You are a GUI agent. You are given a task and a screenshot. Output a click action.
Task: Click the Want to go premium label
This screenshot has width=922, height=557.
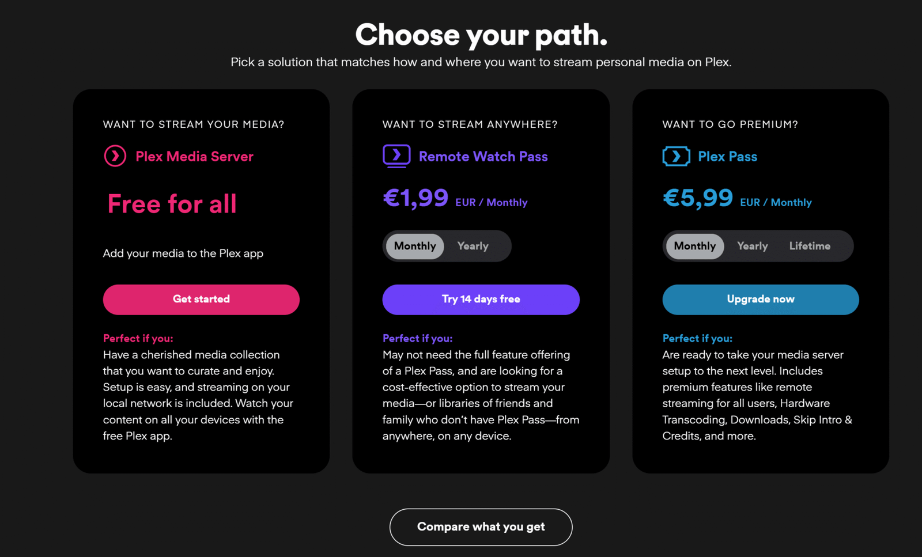[x=730, y=124]
